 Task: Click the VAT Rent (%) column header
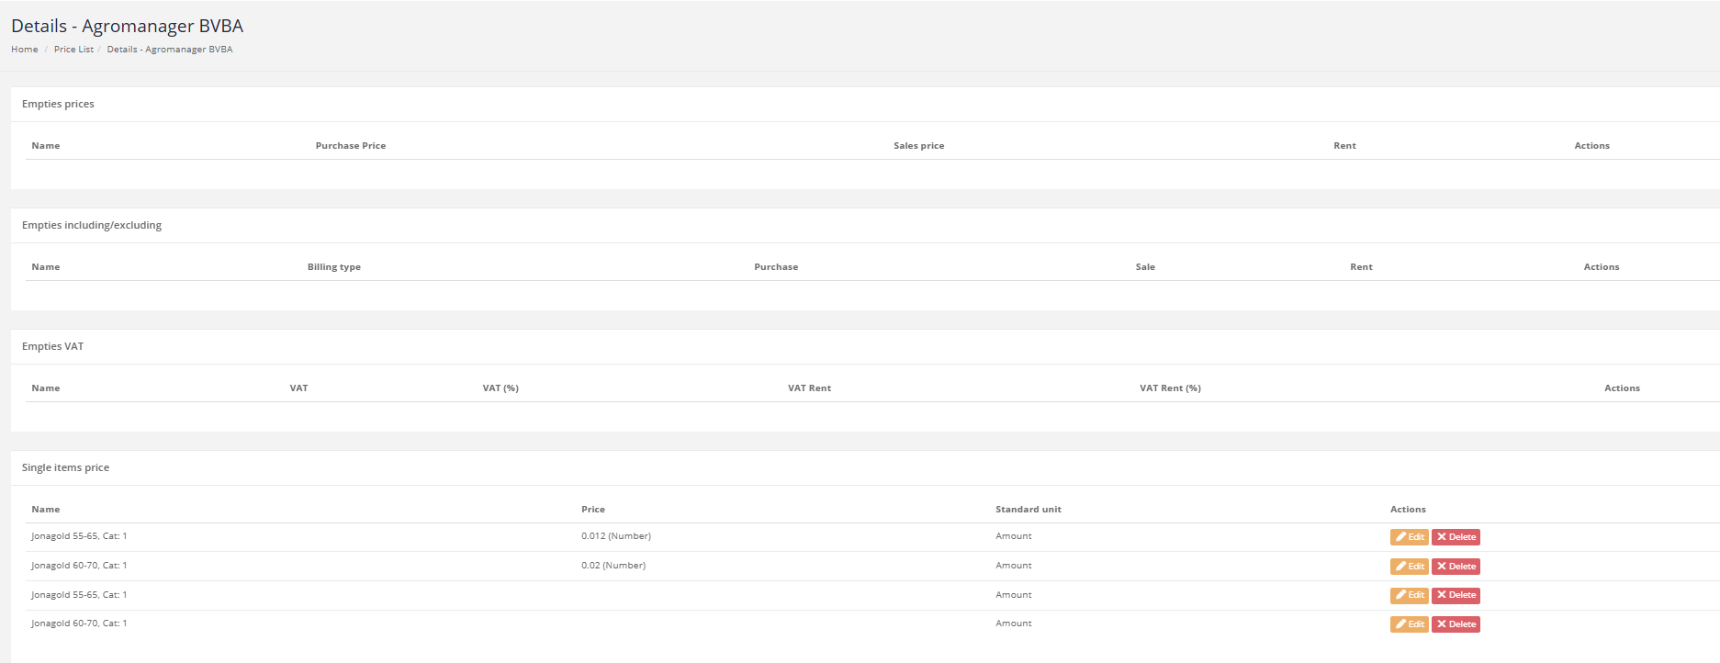pos(1170,388)
